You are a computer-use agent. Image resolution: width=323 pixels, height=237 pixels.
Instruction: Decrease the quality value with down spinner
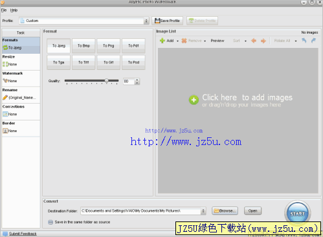pos(137,83)
